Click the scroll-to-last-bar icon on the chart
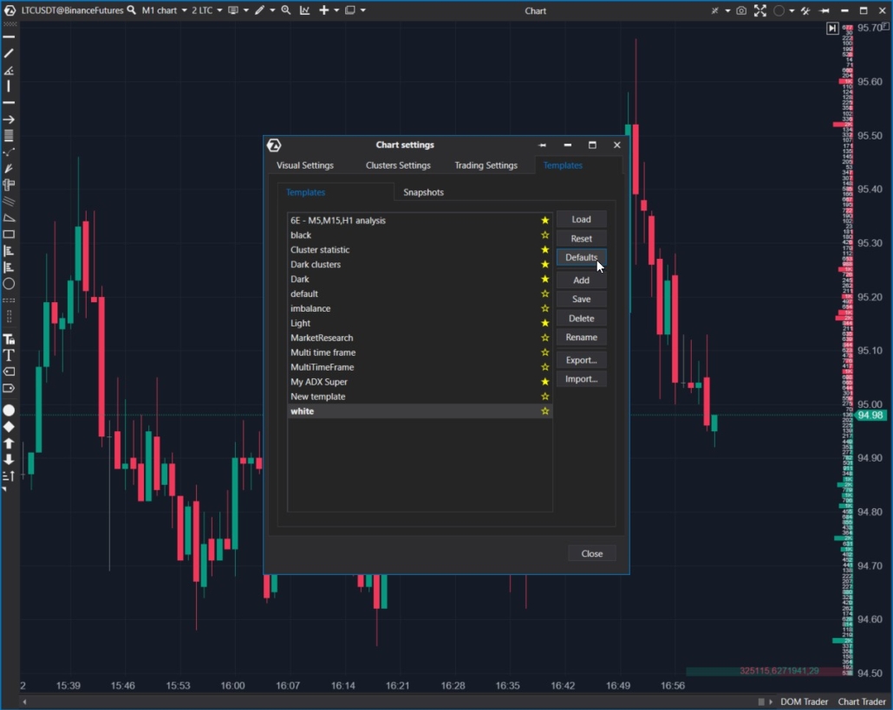Screen dimensions: 893x710 tap(832, 29)
